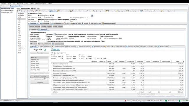Image resolution: width=189 pixels, height=106 pixels.
Task: Click the Счета на оплату tab icon
Action: click(66, 47)
